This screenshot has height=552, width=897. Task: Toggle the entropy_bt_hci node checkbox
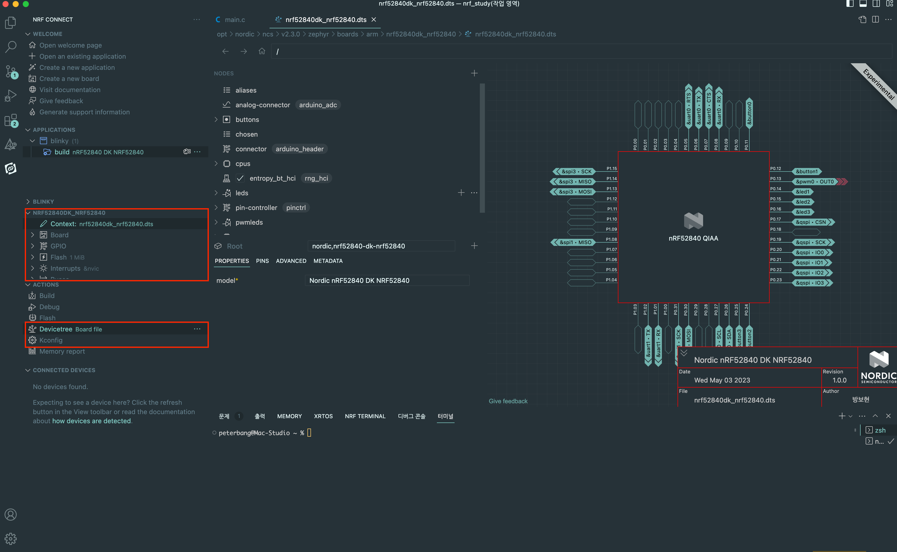coord(240,178)
